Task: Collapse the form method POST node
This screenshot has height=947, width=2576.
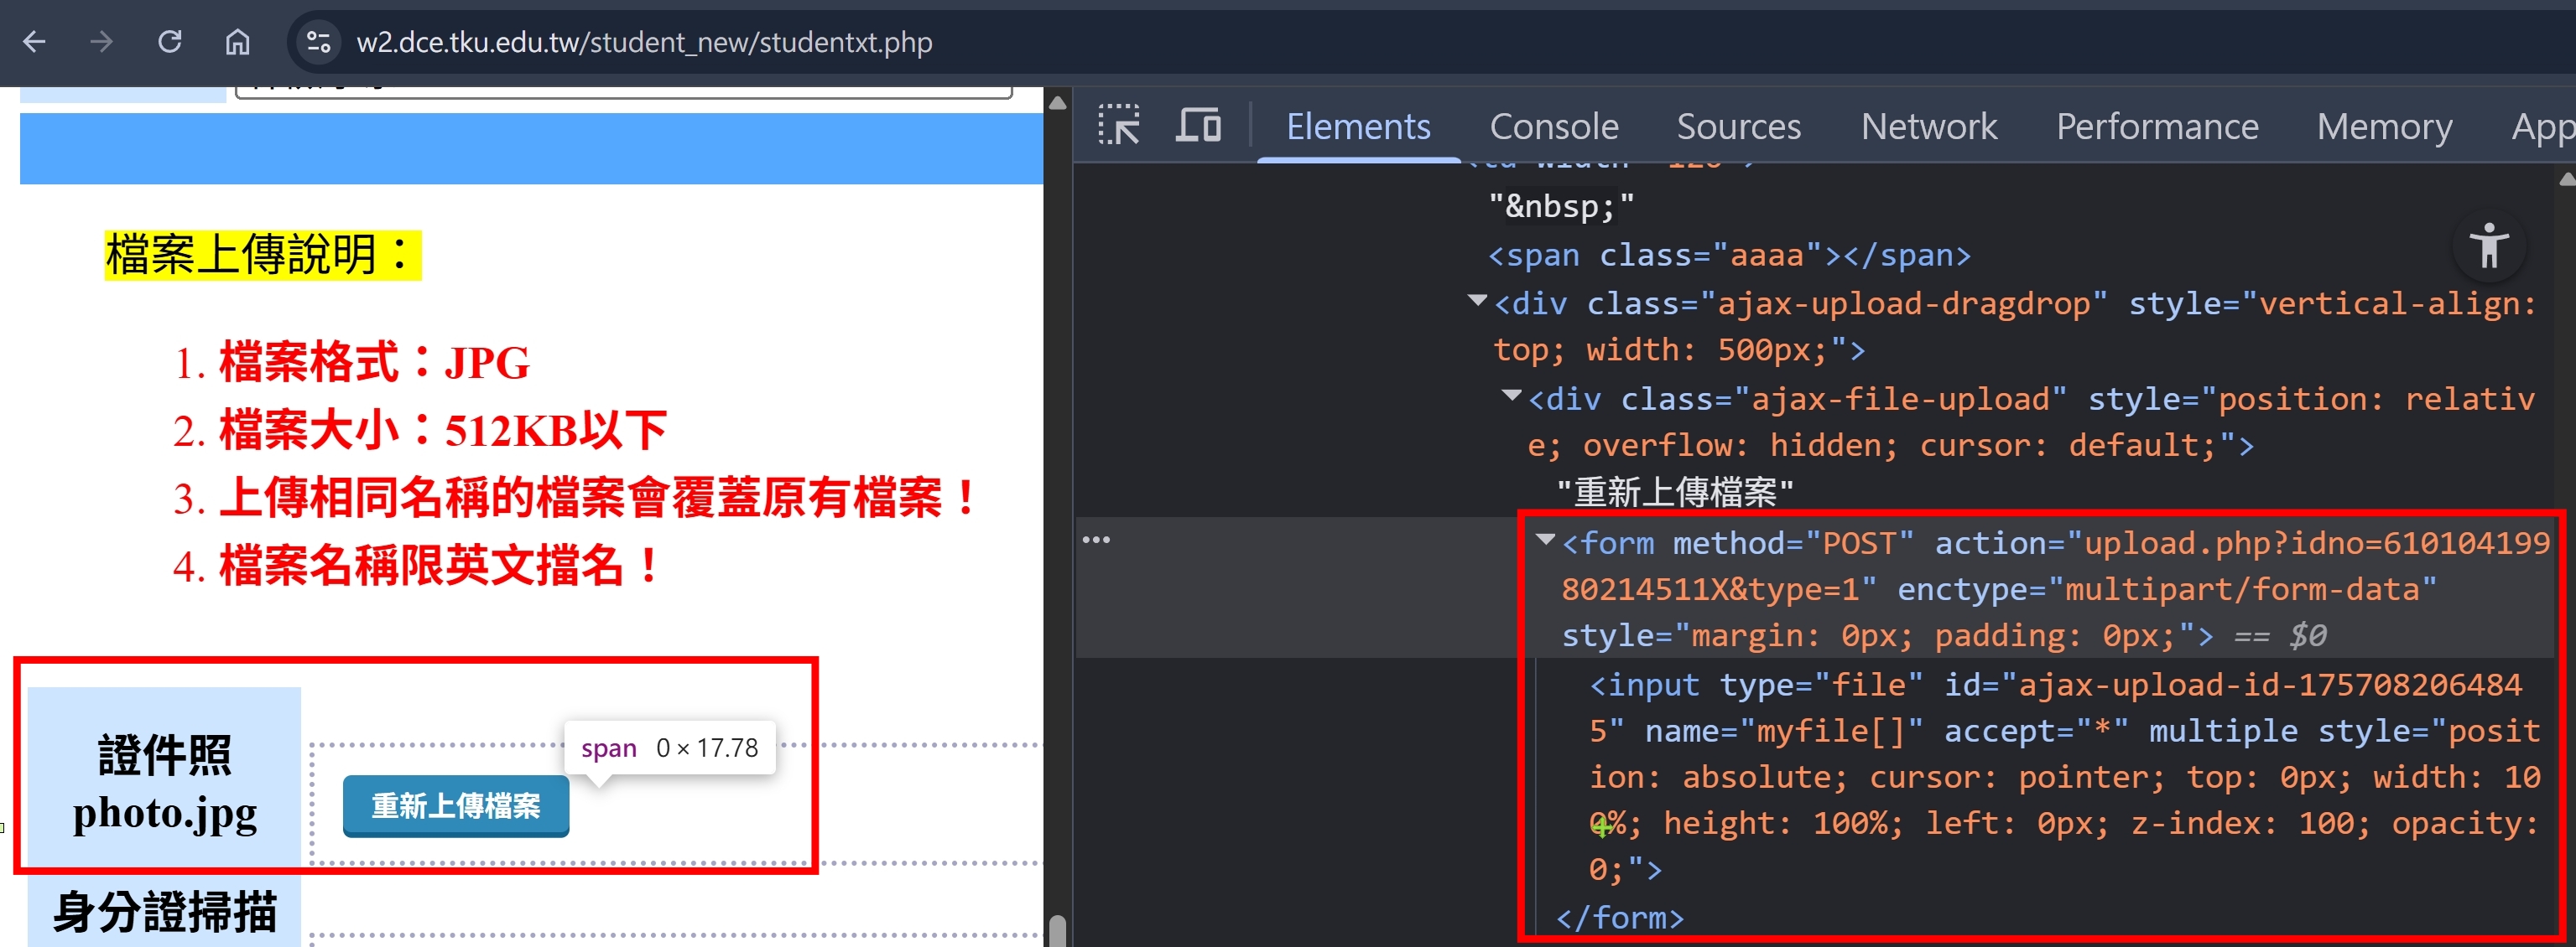Action: pyautogui.click(x=1545, y=540)
